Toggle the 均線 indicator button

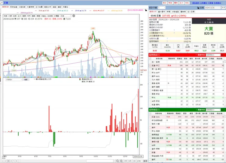5,16
